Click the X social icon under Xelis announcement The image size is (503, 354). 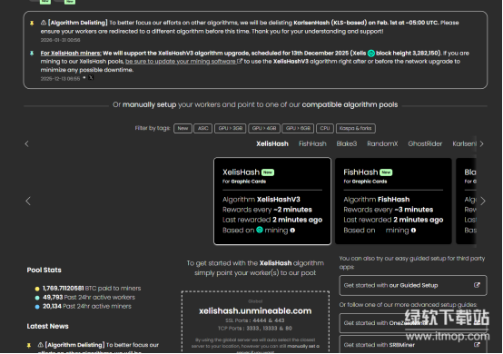pos(91,77)
